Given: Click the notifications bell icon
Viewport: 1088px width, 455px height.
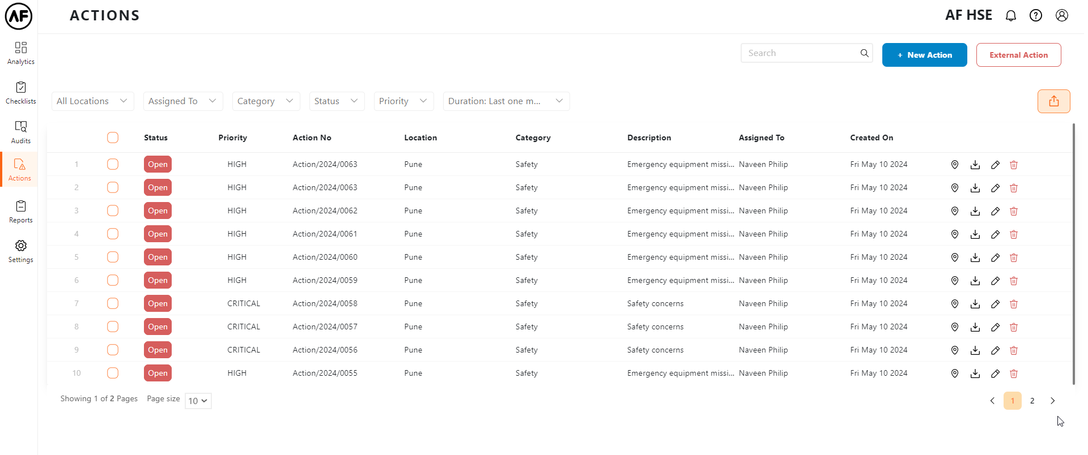Looking at the screenshot, I should click(1010, 16).
